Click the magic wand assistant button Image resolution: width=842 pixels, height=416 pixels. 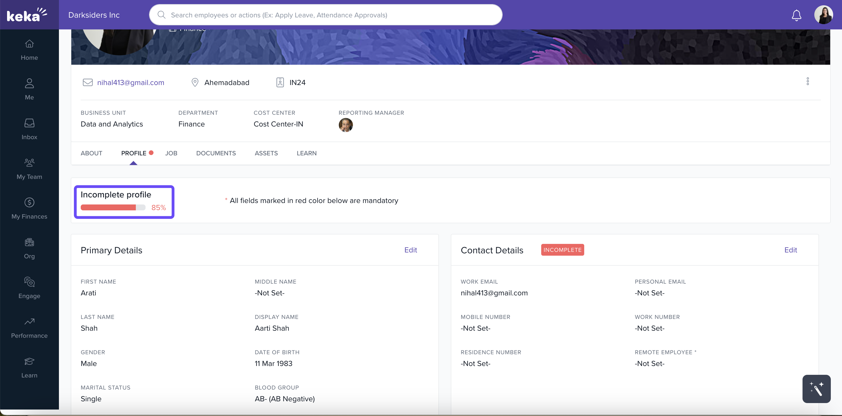pos(816,389)
